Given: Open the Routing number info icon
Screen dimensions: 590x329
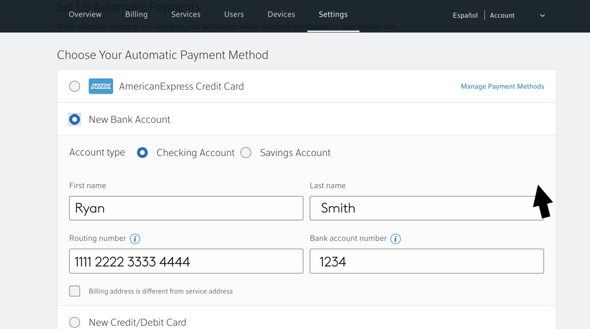Looking at the screenshot, I should pos(135,239).
